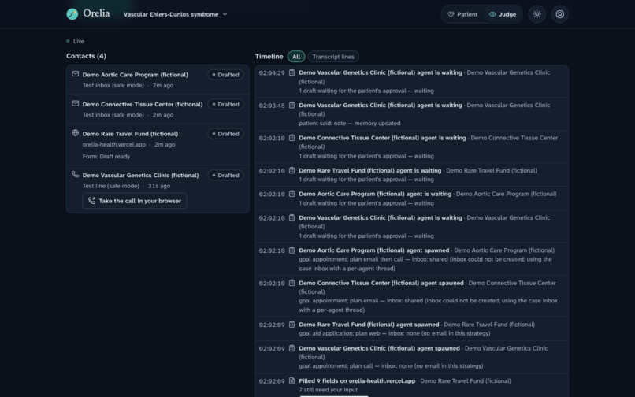Image resolution: width=635 pixels, height=397 pixels.
Task: Click "7 still need your input" text
Action: [328, 390]
